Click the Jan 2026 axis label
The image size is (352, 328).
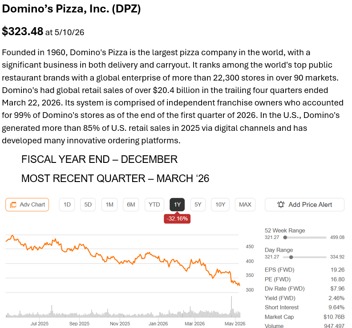[x=158, y=324]
